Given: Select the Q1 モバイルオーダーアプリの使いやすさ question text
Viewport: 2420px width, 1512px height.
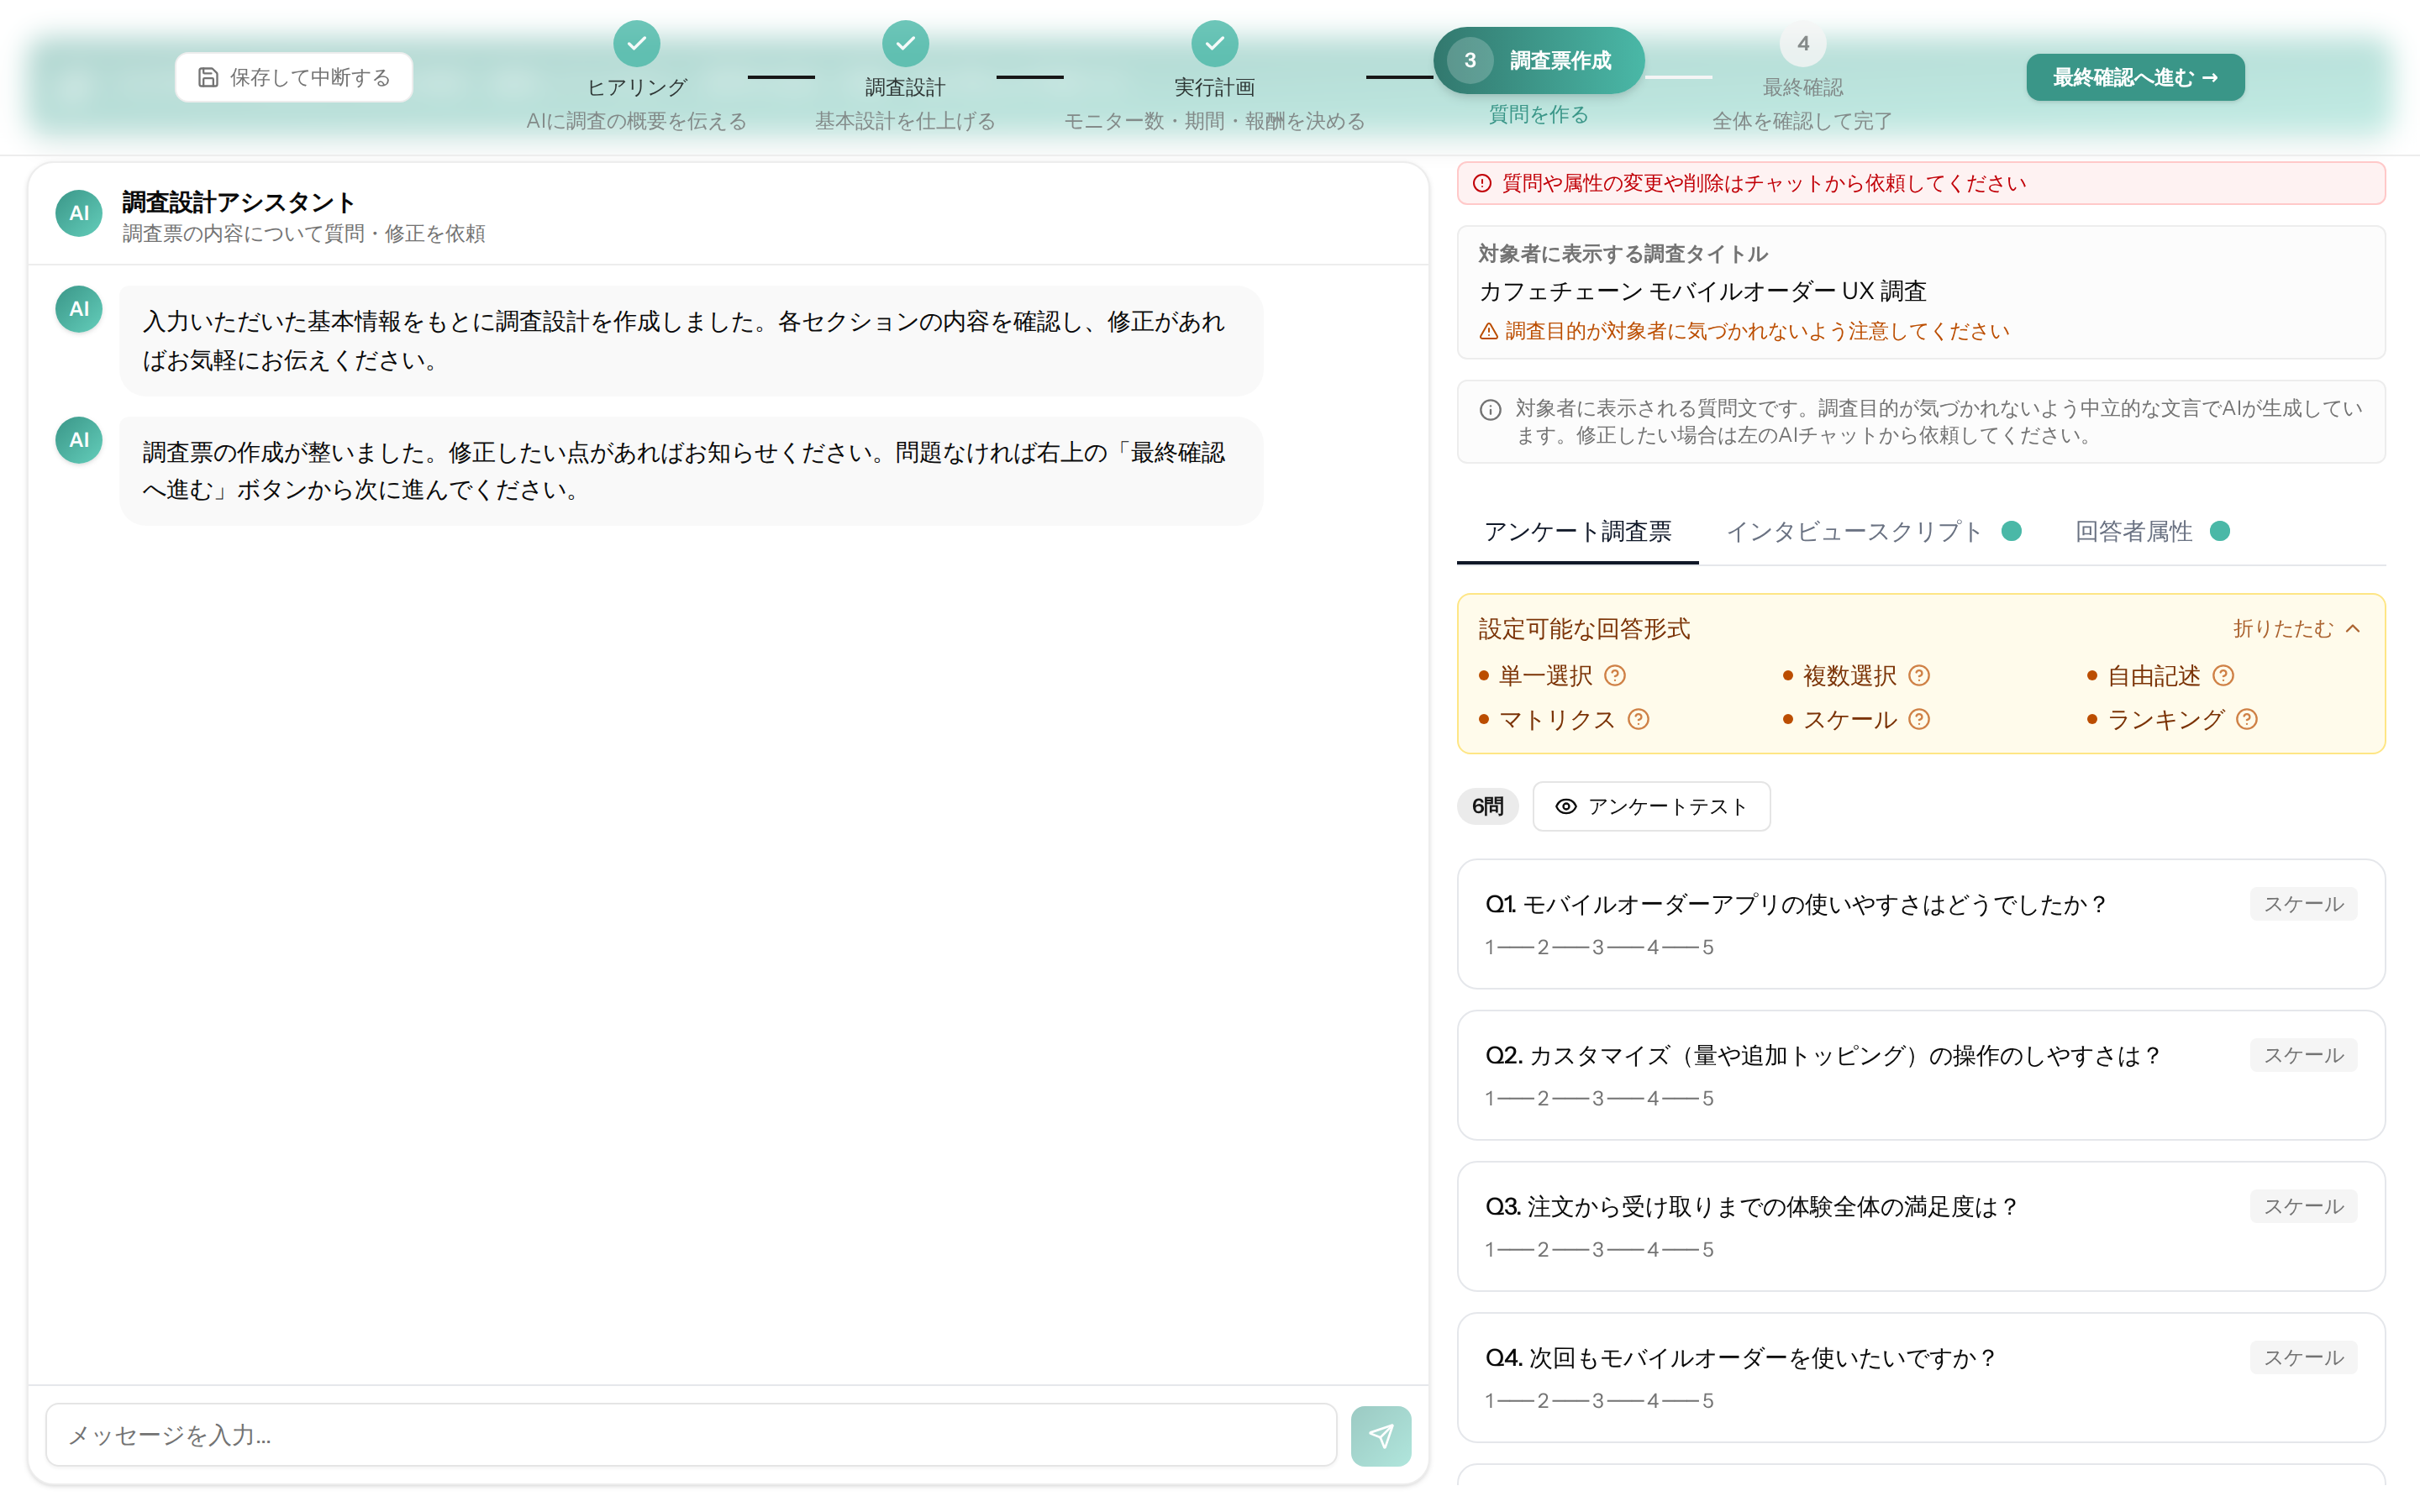Looking at the screenshot, I should (x=1796, y=904).
